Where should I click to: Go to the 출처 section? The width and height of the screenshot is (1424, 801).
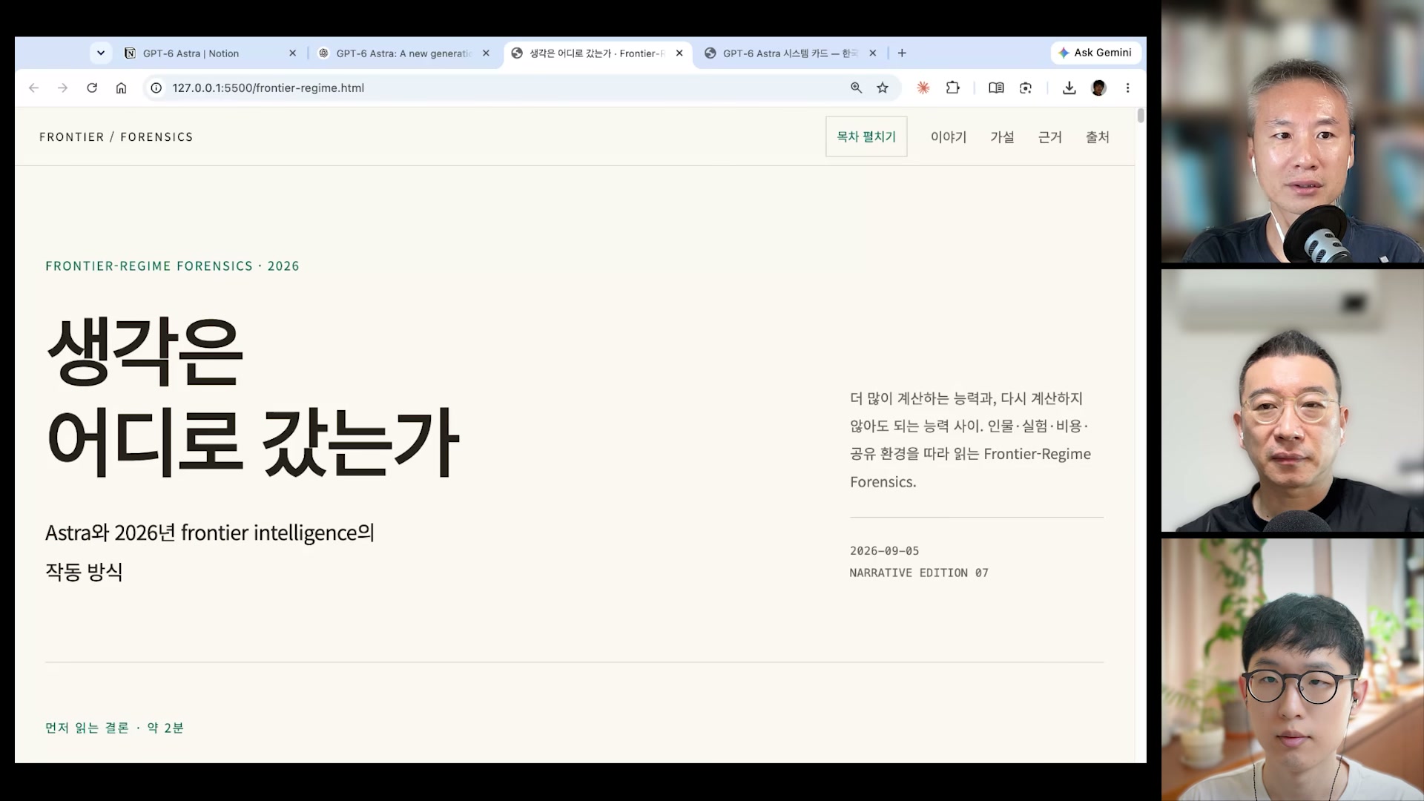[1098, 137]
